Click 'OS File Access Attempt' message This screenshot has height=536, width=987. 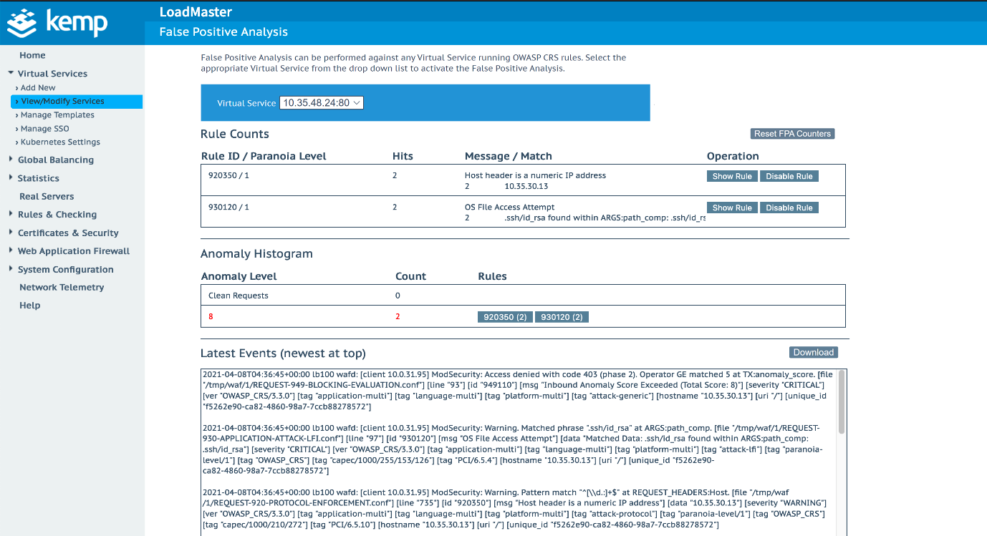pos(509,207)
